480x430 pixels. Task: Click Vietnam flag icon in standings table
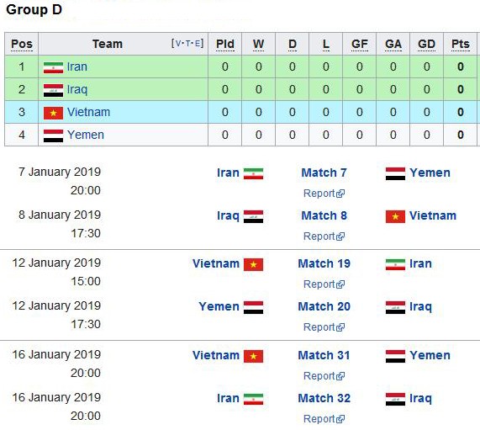pos(53,113)
